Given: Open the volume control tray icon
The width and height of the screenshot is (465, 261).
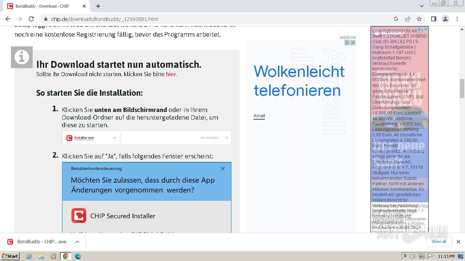Looking at the screenshot, I should click(x=413, y=256).
